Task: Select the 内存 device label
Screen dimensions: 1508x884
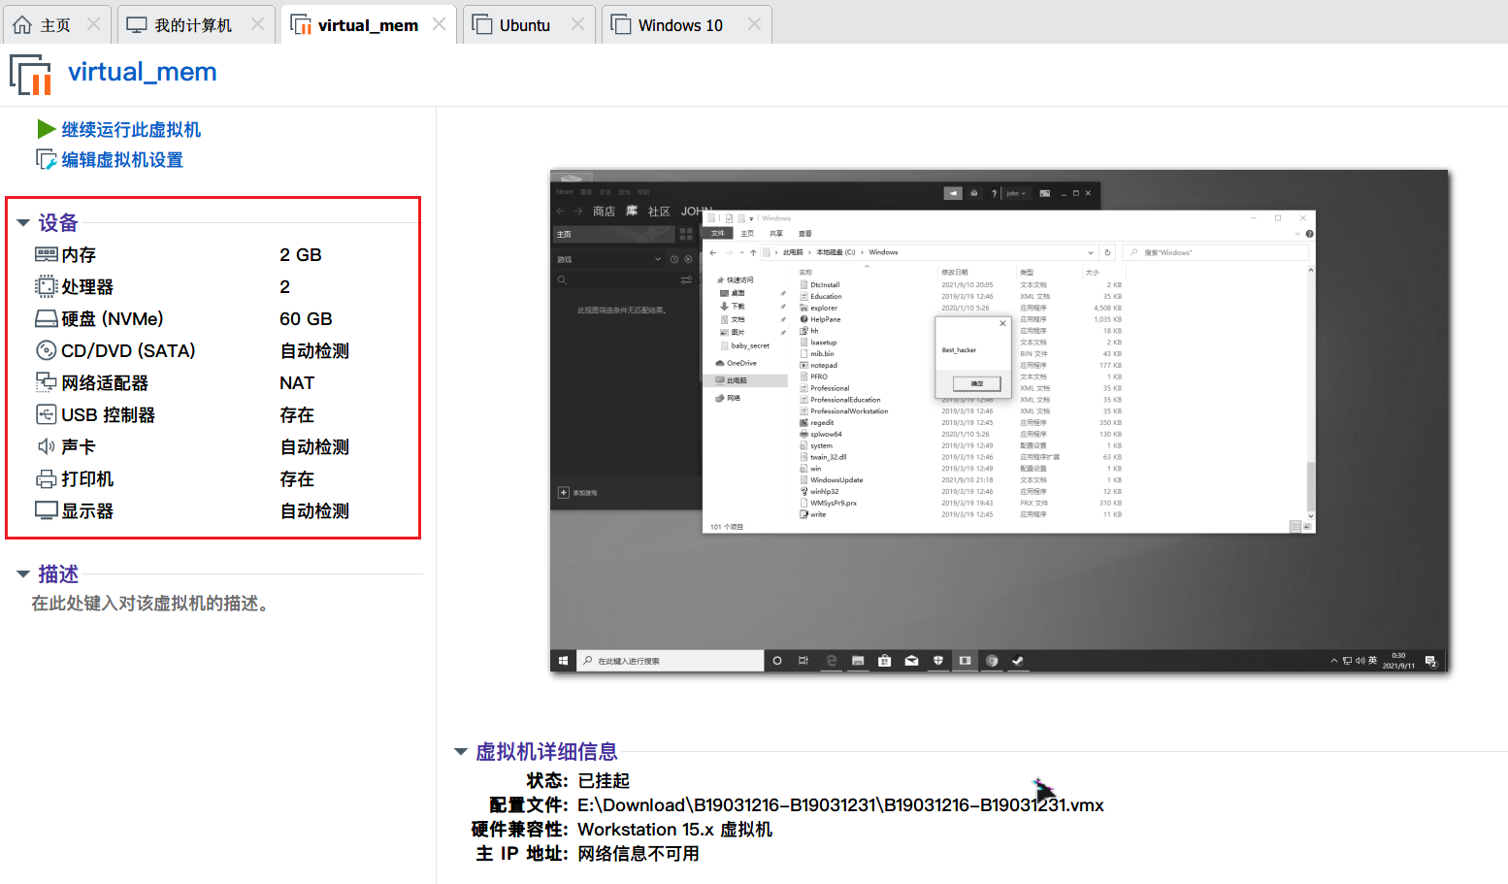Action: [x=79, y=254]
